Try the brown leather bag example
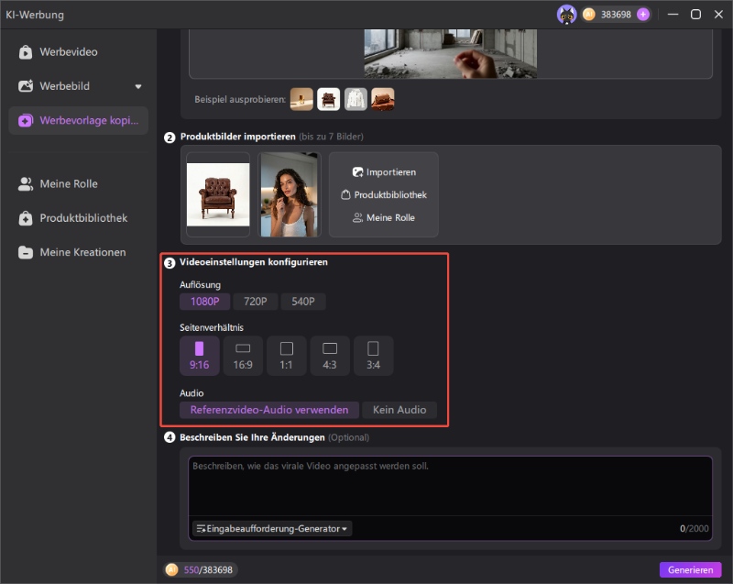 (x=383, y=99)
